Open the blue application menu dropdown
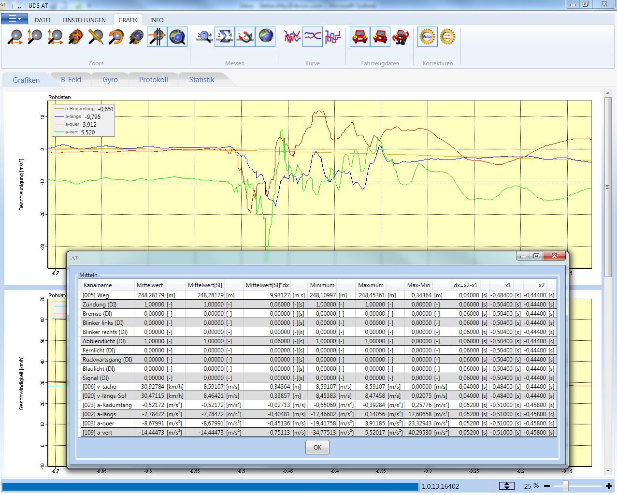The height and width of the screenshot is (495, 617). pos(15,19)
